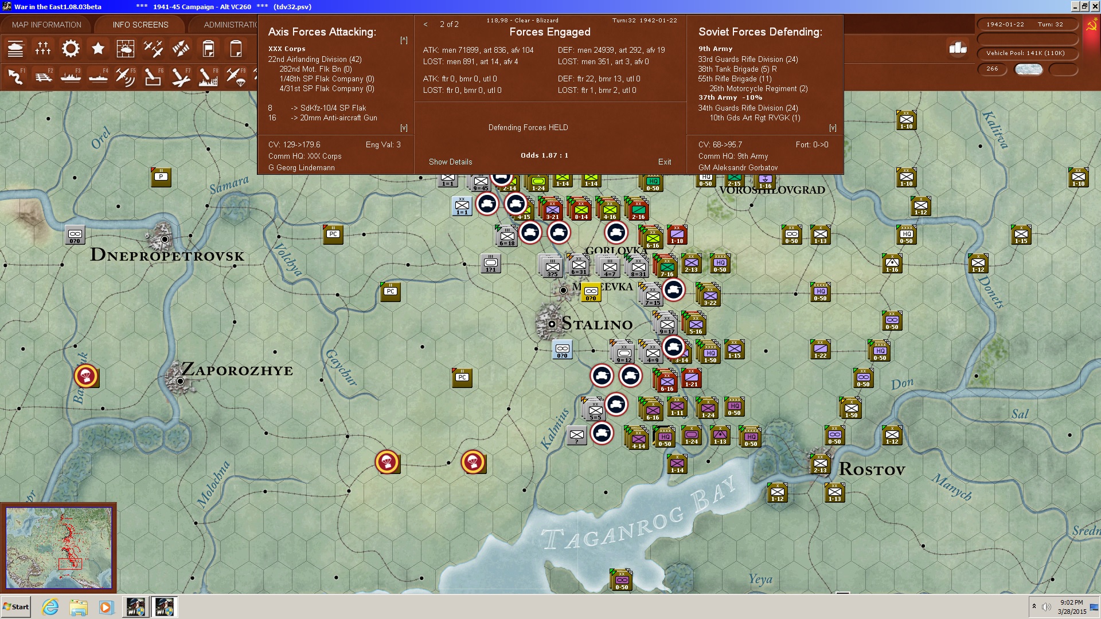1101x619 pixels.
Task: Launch Windows Media Player from taskbar
Action: 106,607
